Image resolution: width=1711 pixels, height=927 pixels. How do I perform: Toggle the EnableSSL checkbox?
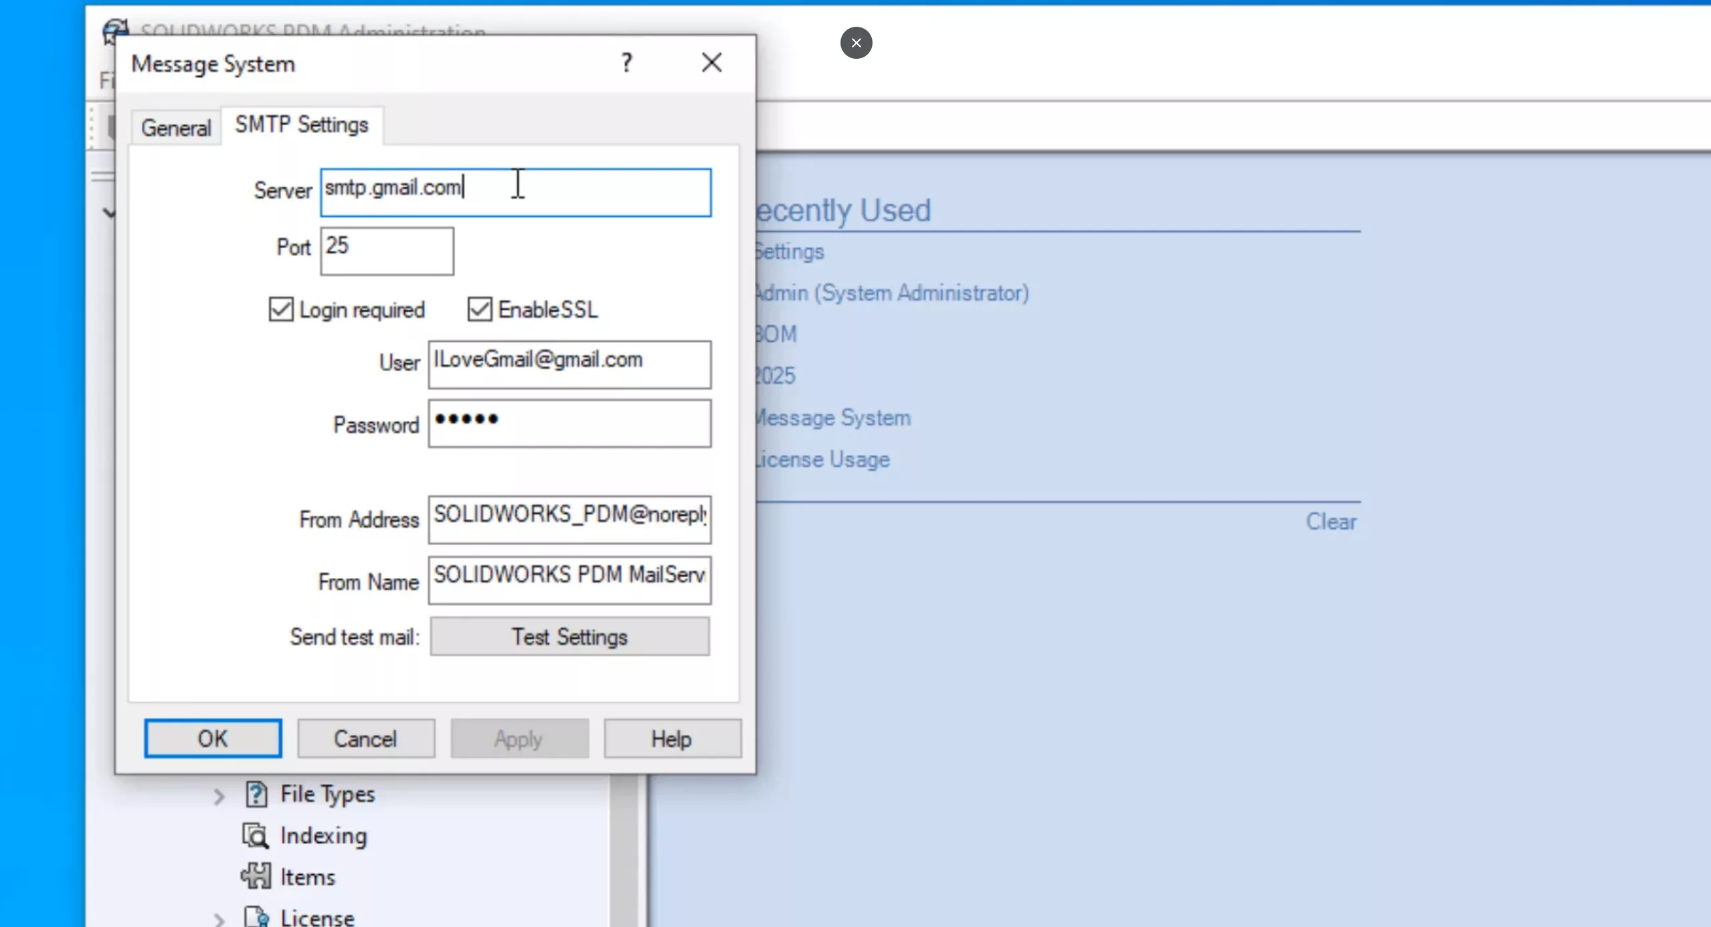tap(480, 310)
